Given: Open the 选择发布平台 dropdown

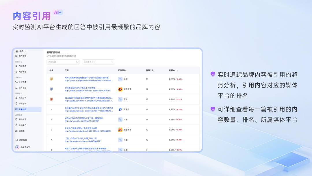Looking at the screenshot, I should (99, 62).
